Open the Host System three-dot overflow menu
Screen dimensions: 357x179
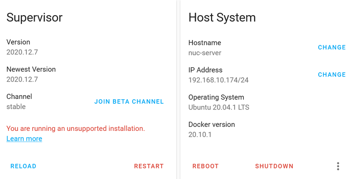coord(338,166)
